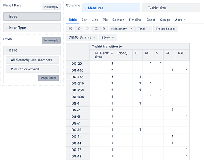The width and height of the screenshot is (204, 160).
Task: Switch to the Gantt chart tab
Action: [151, 20]
